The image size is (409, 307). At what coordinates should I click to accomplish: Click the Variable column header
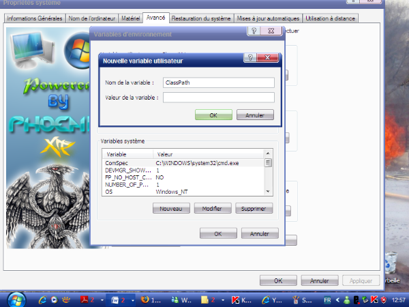click(x=128, y=154)
